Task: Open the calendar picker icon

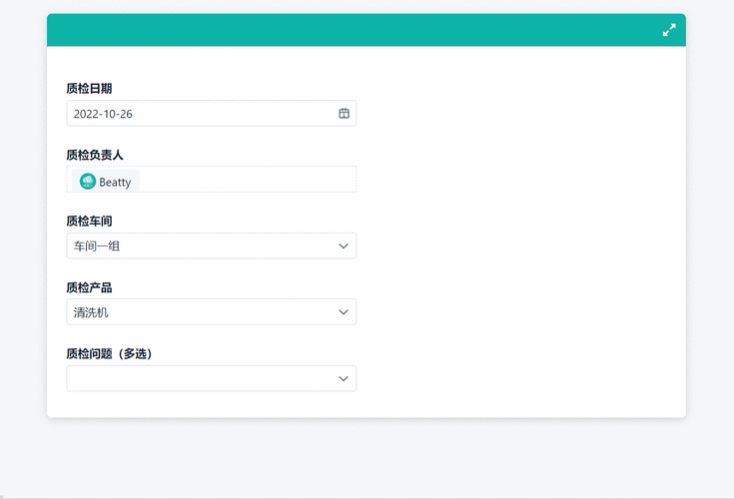Action: point(344,114)
